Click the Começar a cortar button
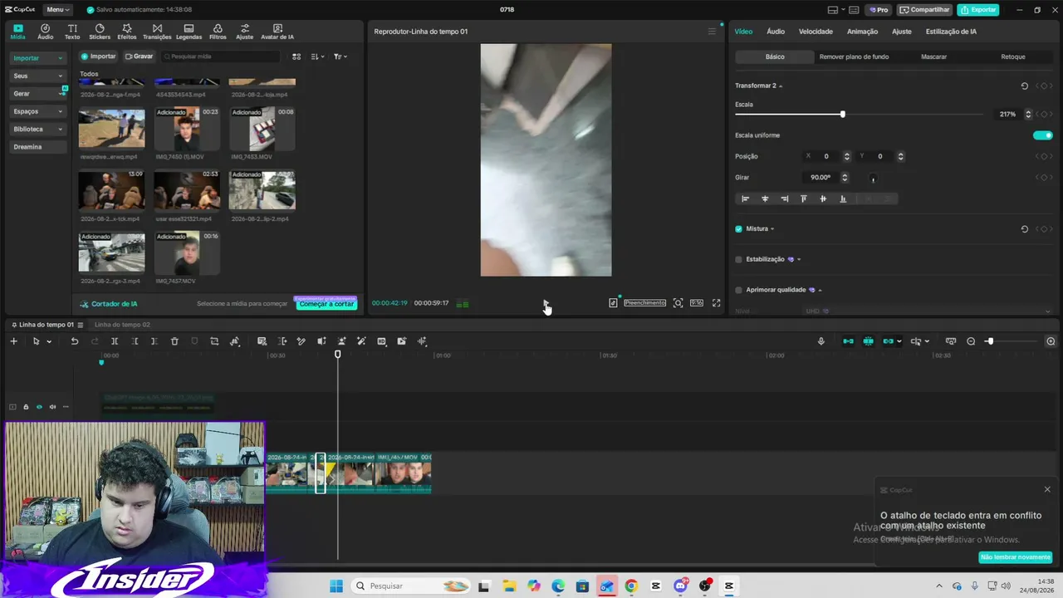 point(326,304)
